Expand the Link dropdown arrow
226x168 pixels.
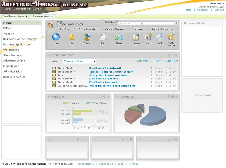tap(72, 46)
